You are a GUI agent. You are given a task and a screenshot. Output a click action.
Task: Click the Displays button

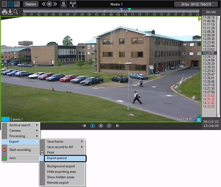point(31,4)
